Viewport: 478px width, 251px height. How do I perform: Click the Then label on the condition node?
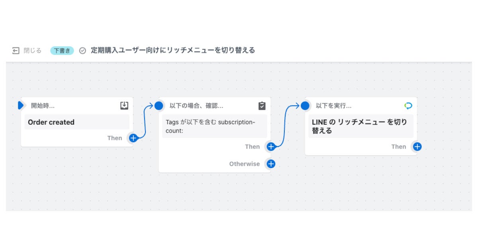[252, 147]
